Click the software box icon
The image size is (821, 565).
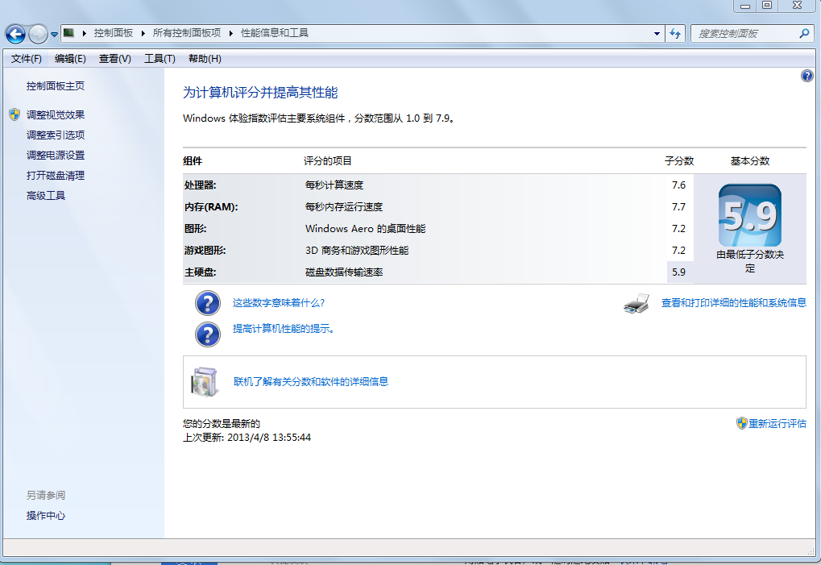click(x=204, y=382)
